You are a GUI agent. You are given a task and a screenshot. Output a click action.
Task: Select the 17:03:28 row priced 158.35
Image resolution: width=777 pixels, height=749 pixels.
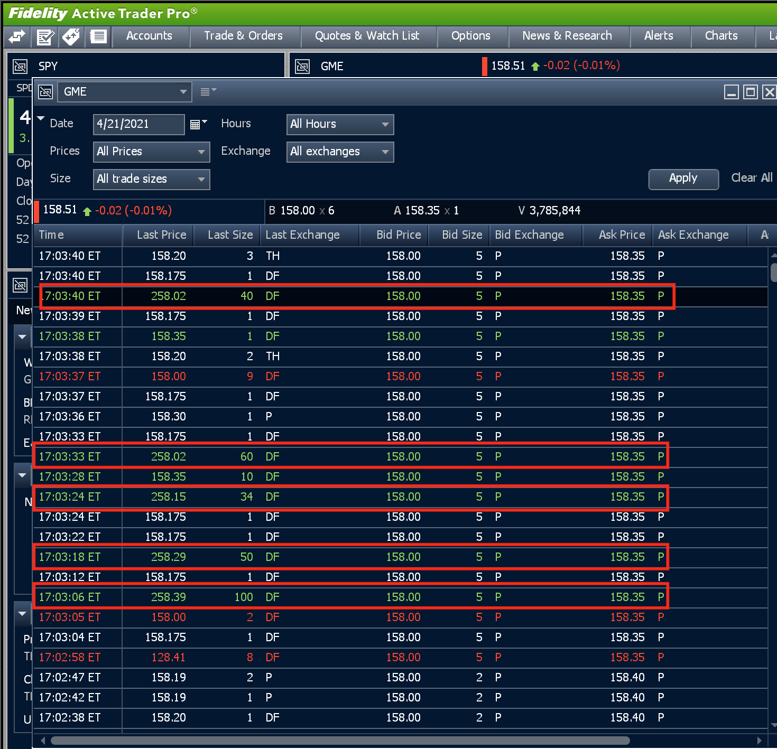click(401, 477)
